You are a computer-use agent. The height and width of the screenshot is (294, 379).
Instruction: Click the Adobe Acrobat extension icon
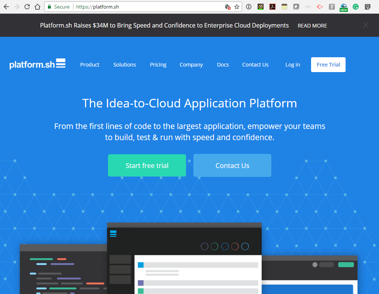click(272, 7)
